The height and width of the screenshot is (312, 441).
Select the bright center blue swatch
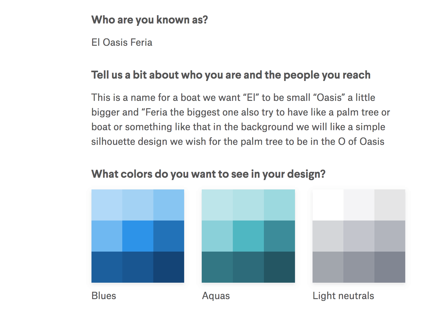pos(138,236)
